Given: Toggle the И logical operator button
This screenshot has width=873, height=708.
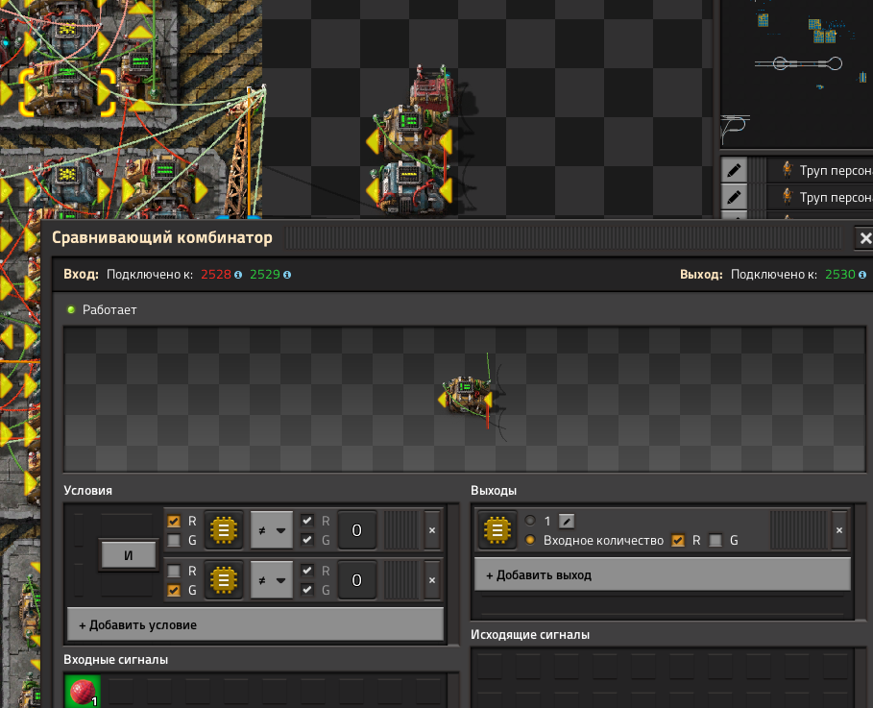Looking at the screenshot, I should pos(128,555).
